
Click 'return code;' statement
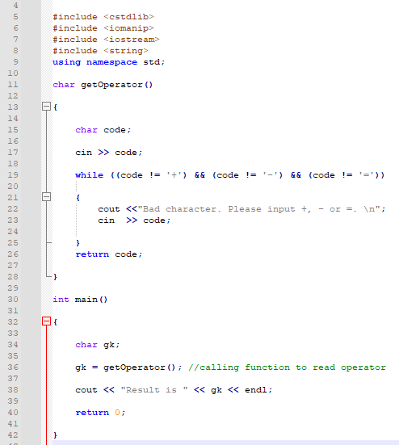[109, 254]
